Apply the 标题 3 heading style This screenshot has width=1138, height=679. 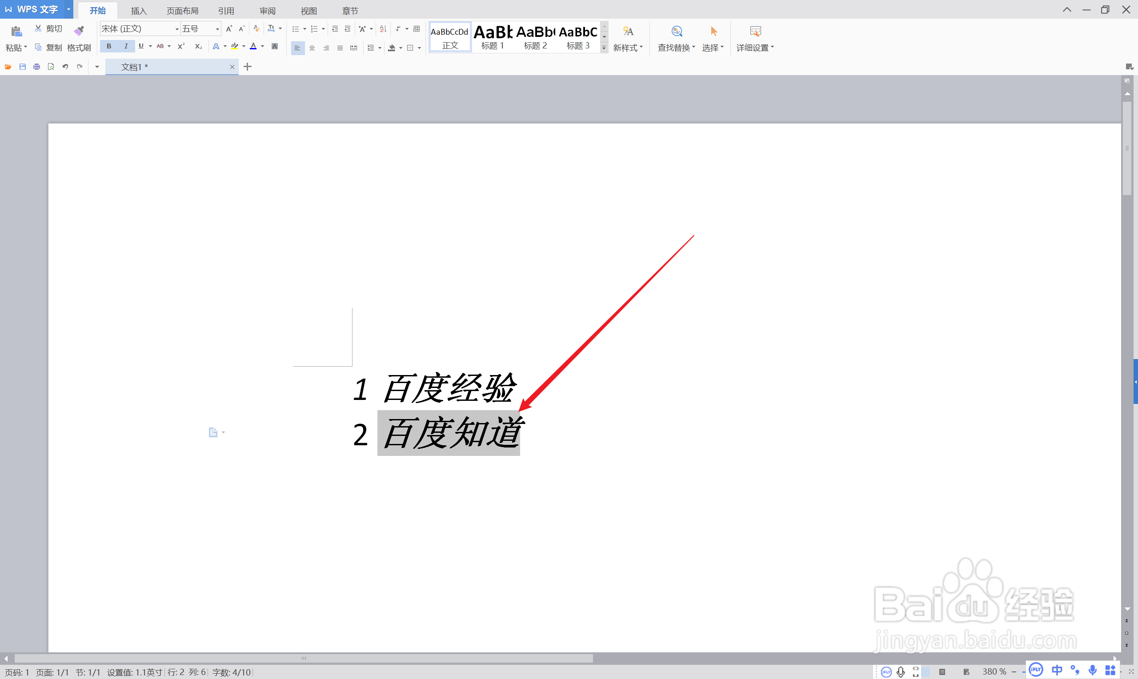578,37
